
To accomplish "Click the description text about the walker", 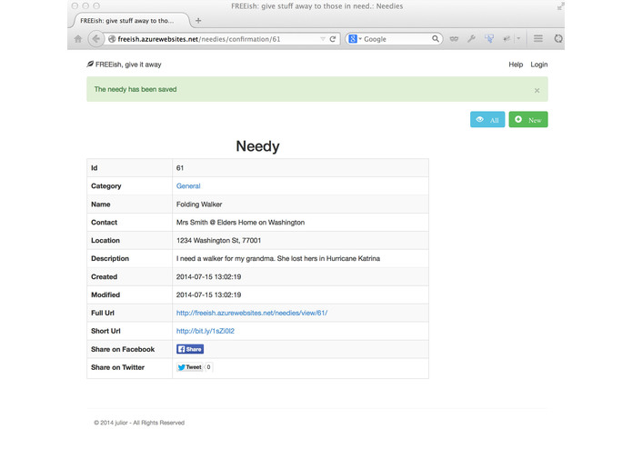I will pos(278,258).
